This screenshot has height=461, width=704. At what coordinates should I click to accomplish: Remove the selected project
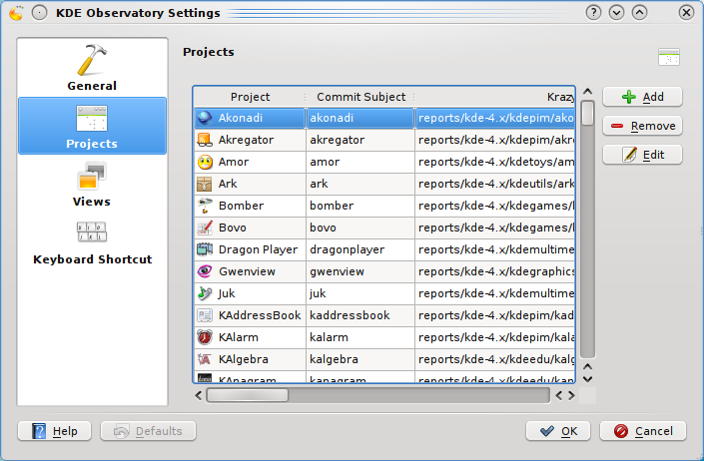pyautogui.click(x=642, y=127)
